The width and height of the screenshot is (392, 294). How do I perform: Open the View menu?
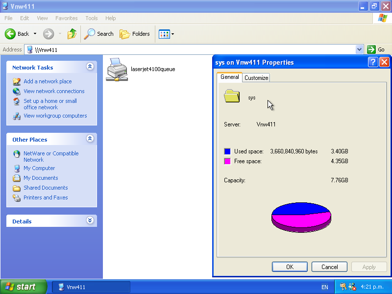click(x=42, y=18)
